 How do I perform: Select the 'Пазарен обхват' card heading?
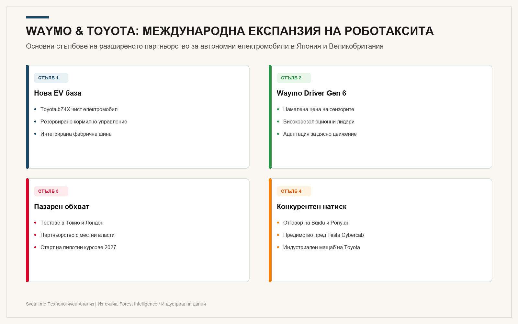coord(62,207)
